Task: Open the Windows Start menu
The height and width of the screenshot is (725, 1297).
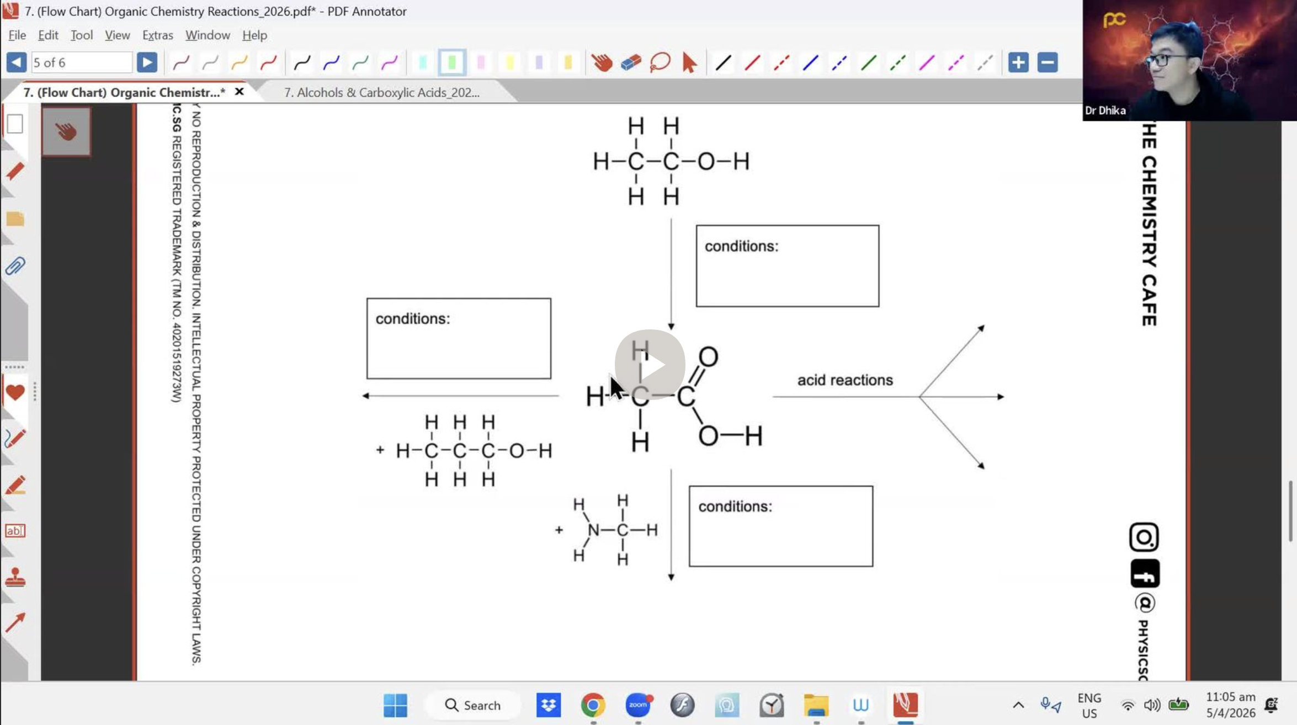Action: coord(395,705)
